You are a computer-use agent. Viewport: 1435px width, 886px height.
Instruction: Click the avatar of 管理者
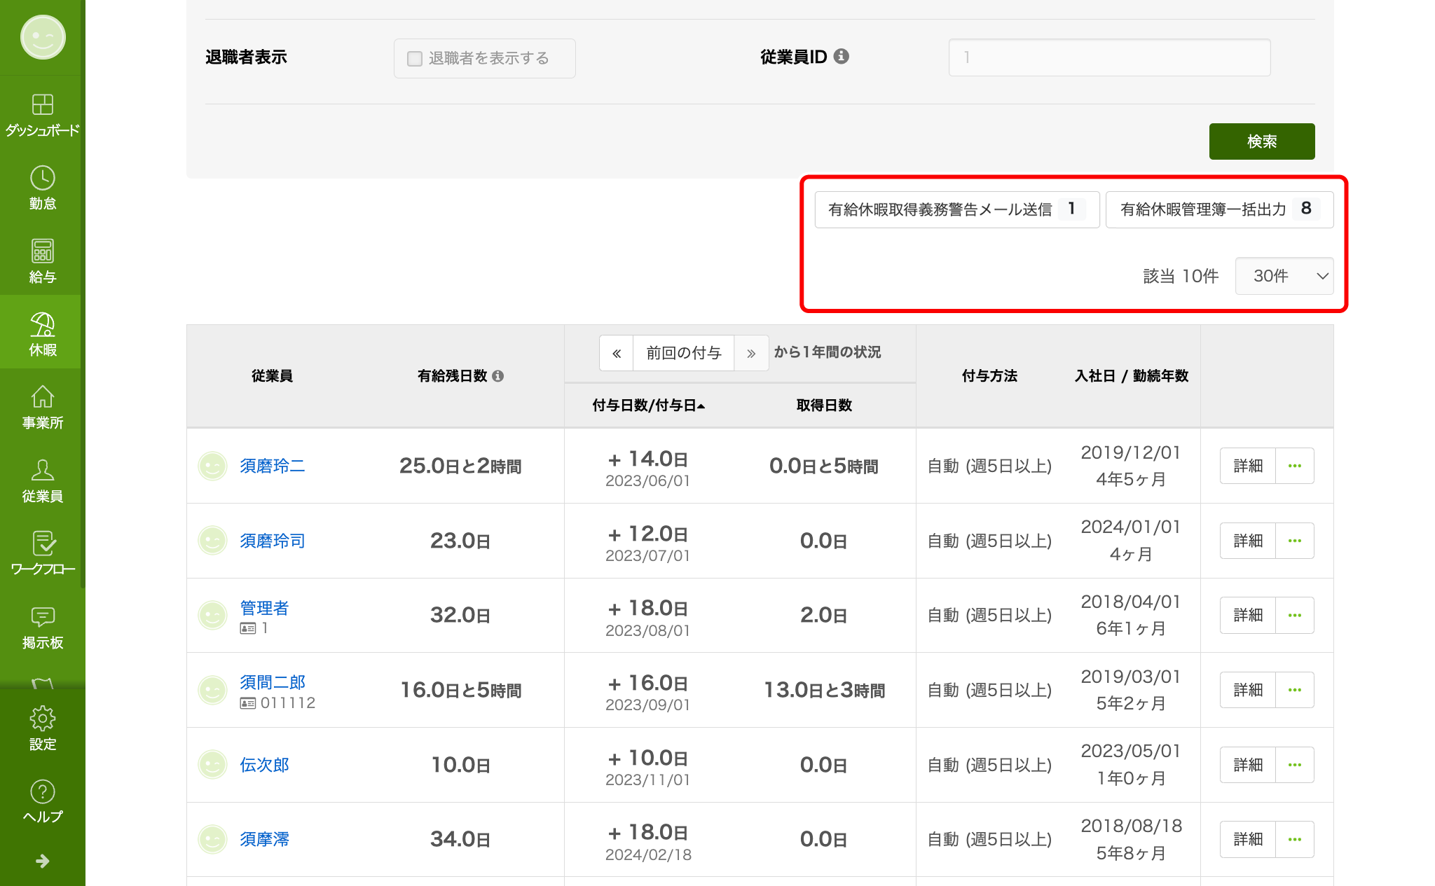tap(212, 615)
